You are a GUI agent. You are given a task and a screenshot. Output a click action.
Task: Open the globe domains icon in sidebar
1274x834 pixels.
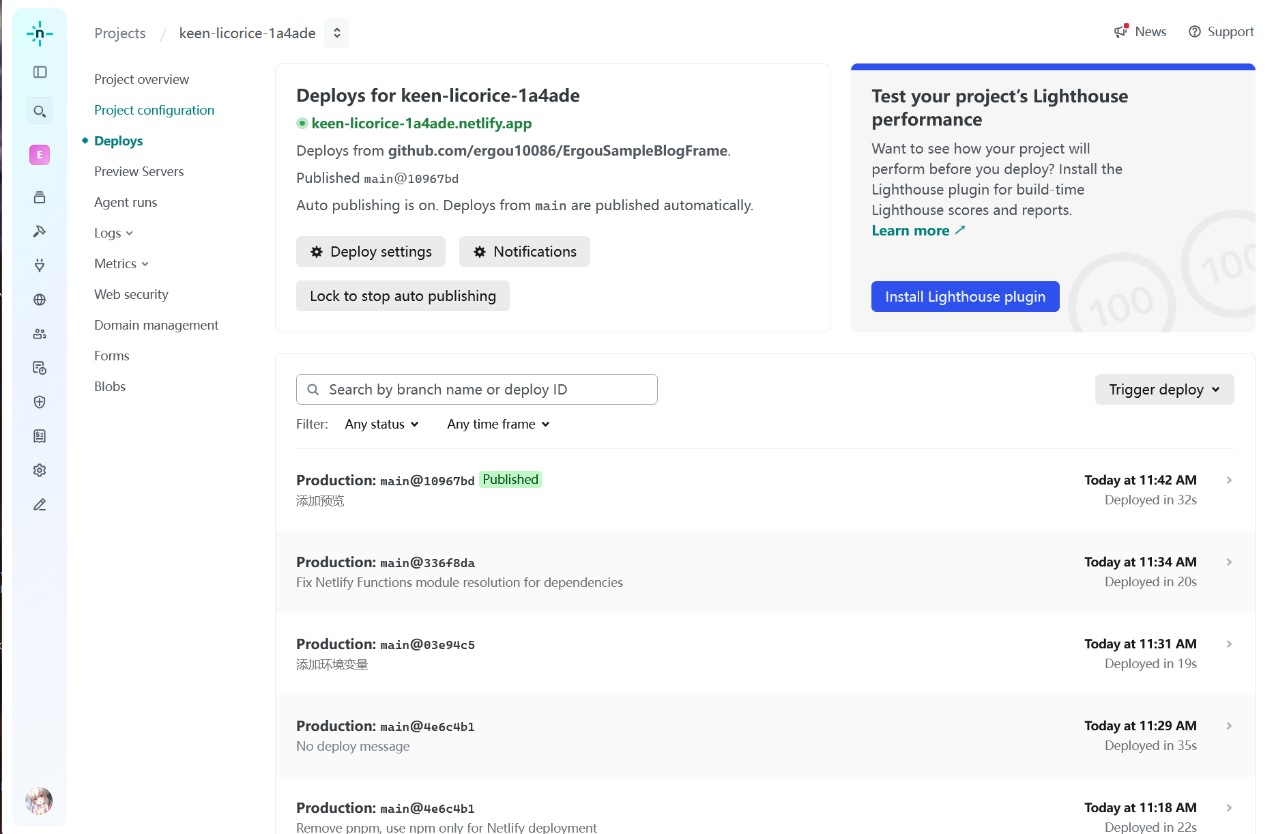40,300
